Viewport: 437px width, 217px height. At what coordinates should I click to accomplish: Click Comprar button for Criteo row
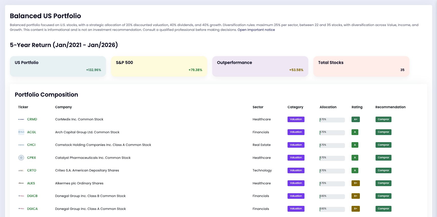click(383, 170)
